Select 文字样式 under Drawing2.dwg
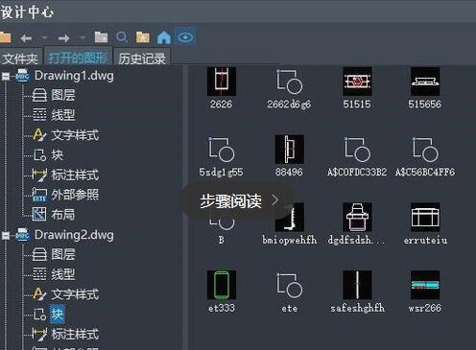Screen dimensions: 476x350 tap(75, 294)
